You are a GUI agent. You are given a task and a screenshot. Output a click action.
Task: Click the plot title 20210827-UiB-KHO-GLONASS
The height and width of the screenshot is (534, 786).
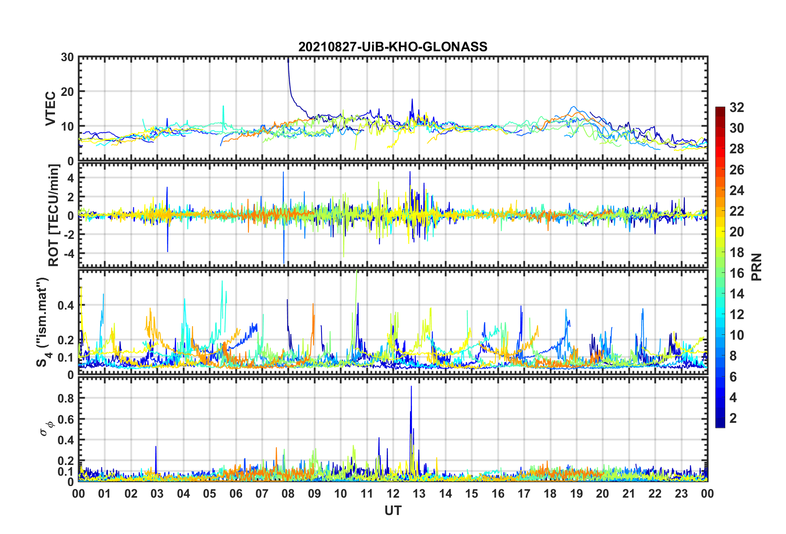[393, 46]
